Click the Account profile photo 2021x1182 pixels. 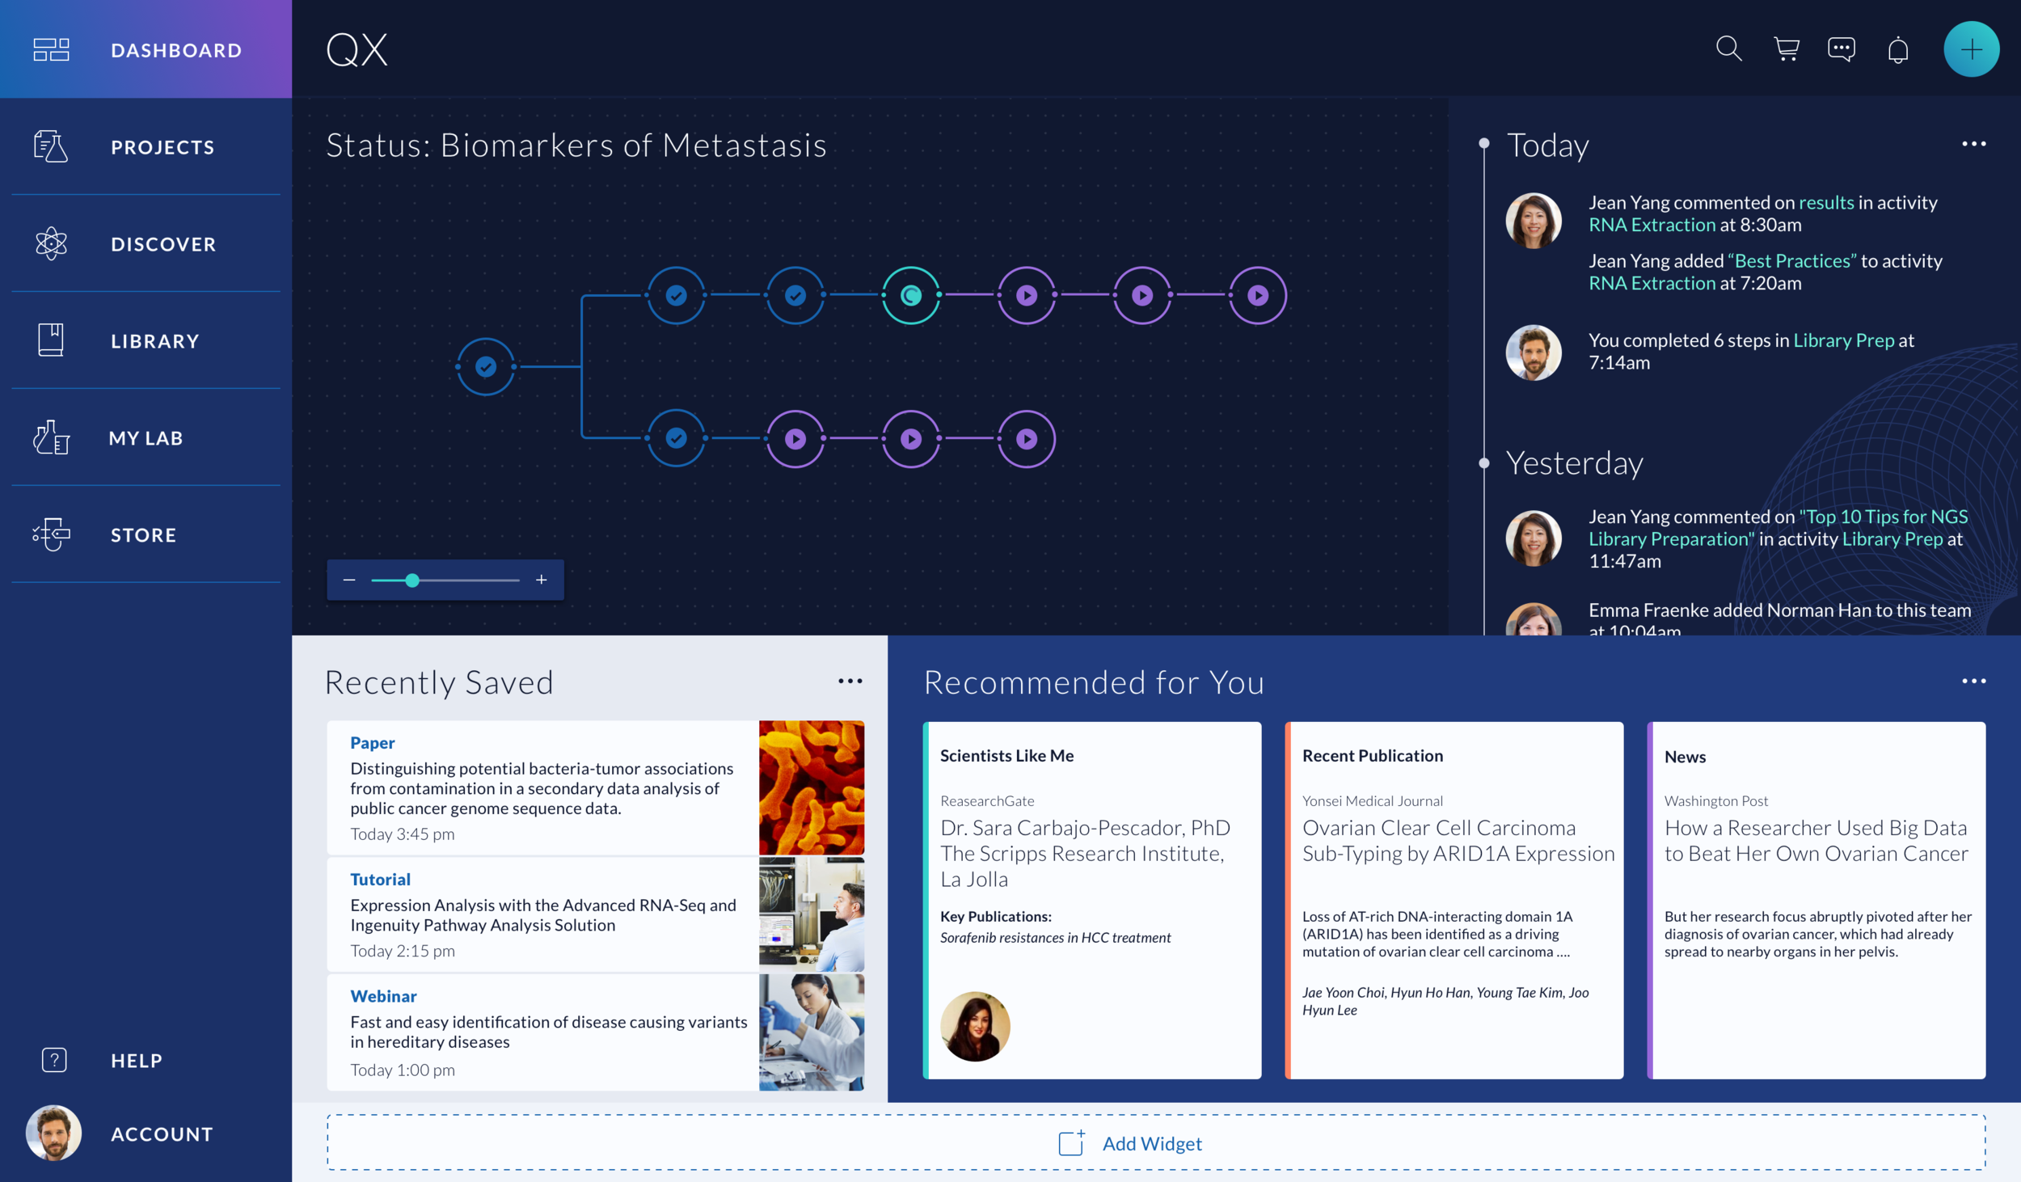53,1133
